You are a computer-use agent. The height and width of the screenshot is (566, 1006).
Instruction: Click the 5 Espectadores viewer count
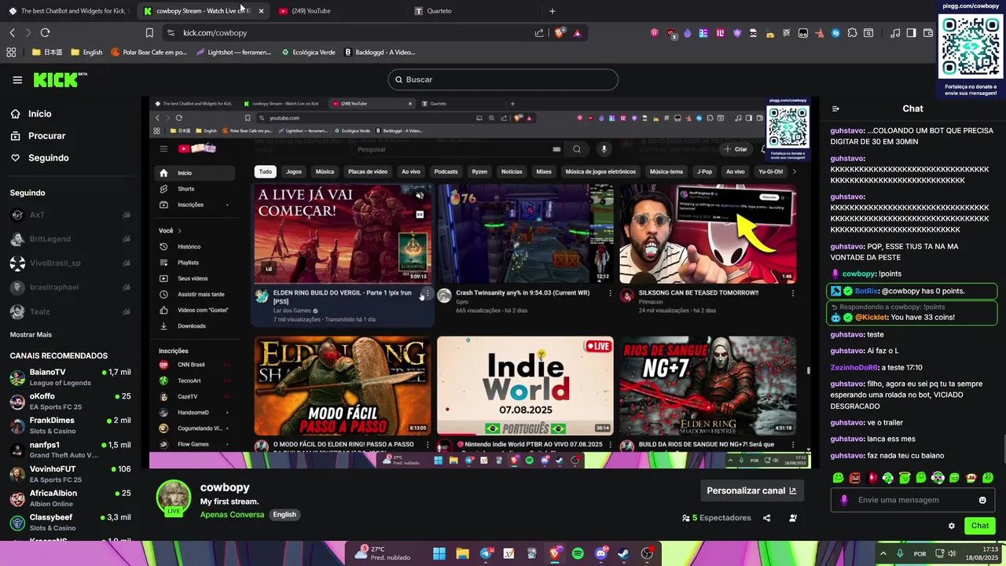point(717,518)
